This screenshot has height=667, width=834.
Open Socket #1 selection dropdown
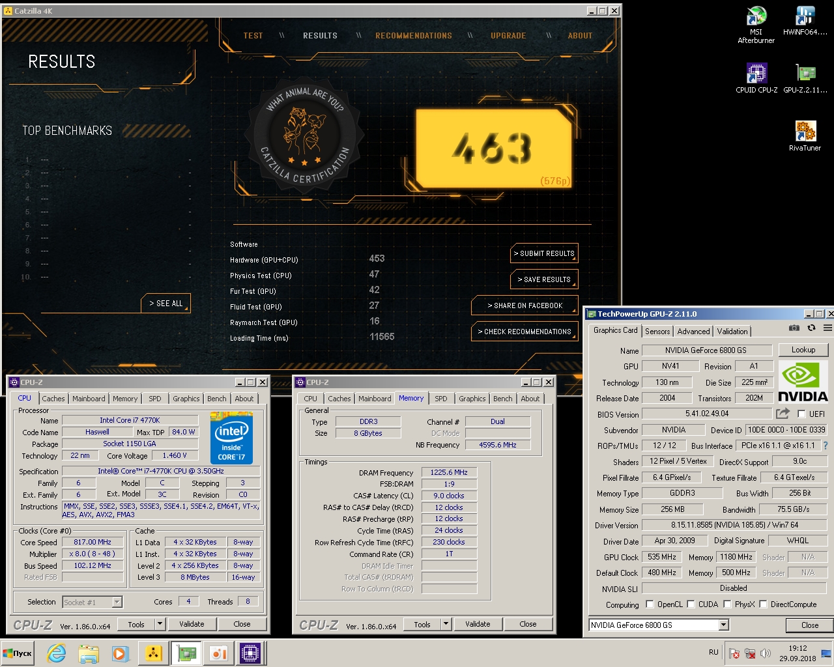[x=117, y=602]
